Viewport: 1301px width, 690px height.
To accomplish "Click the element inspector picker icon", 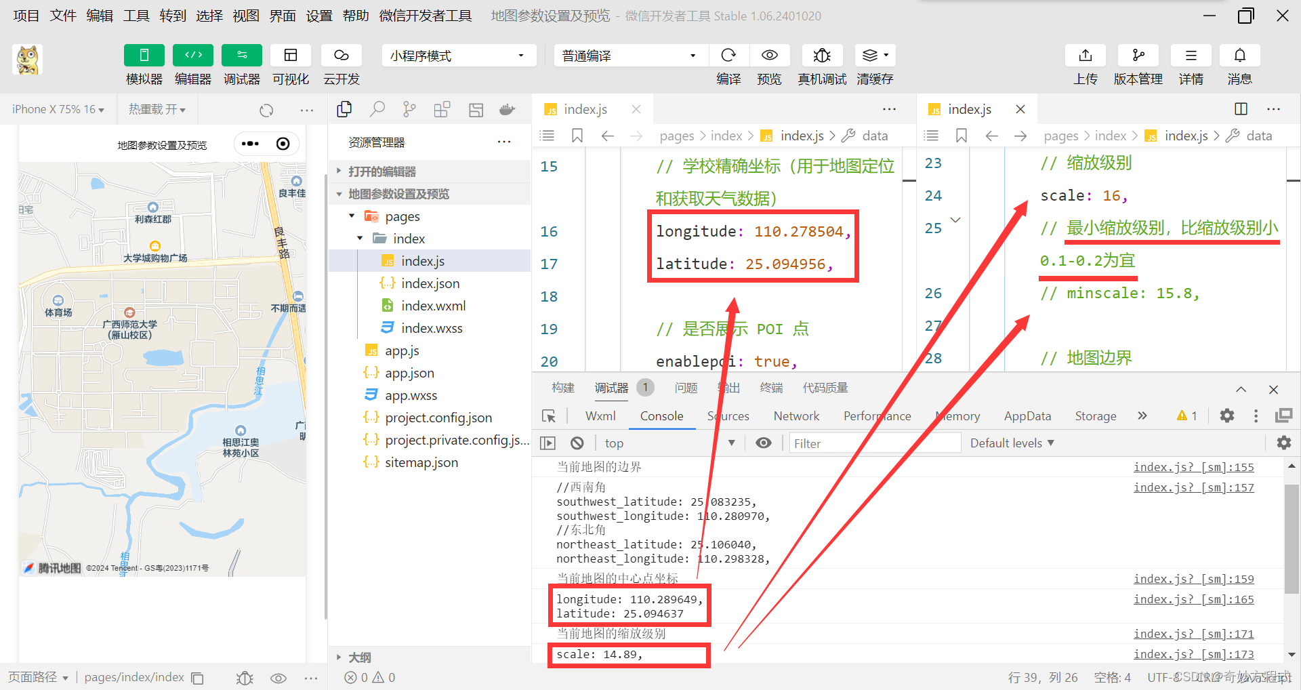I will click(x=549, y=416).
